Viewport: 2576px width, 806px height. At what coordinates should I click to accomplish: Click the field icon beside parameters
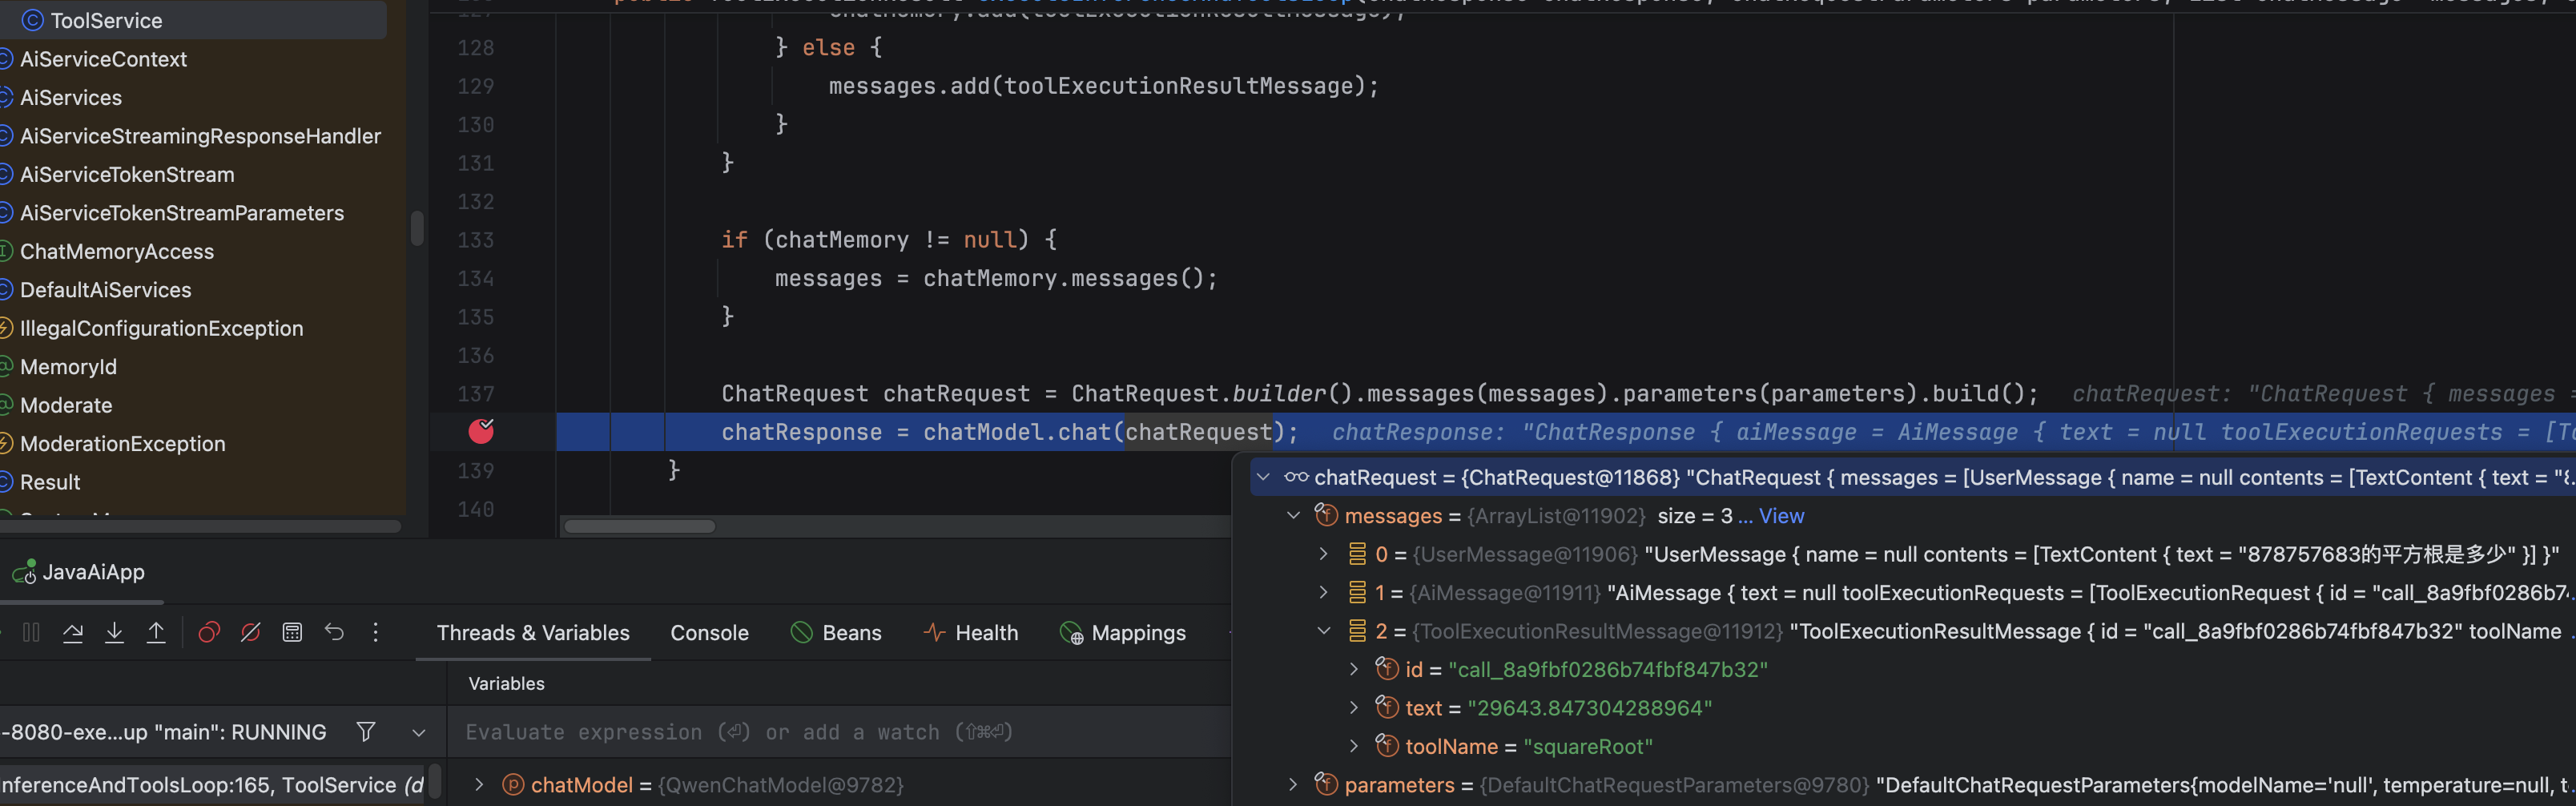click(1326, 784)
